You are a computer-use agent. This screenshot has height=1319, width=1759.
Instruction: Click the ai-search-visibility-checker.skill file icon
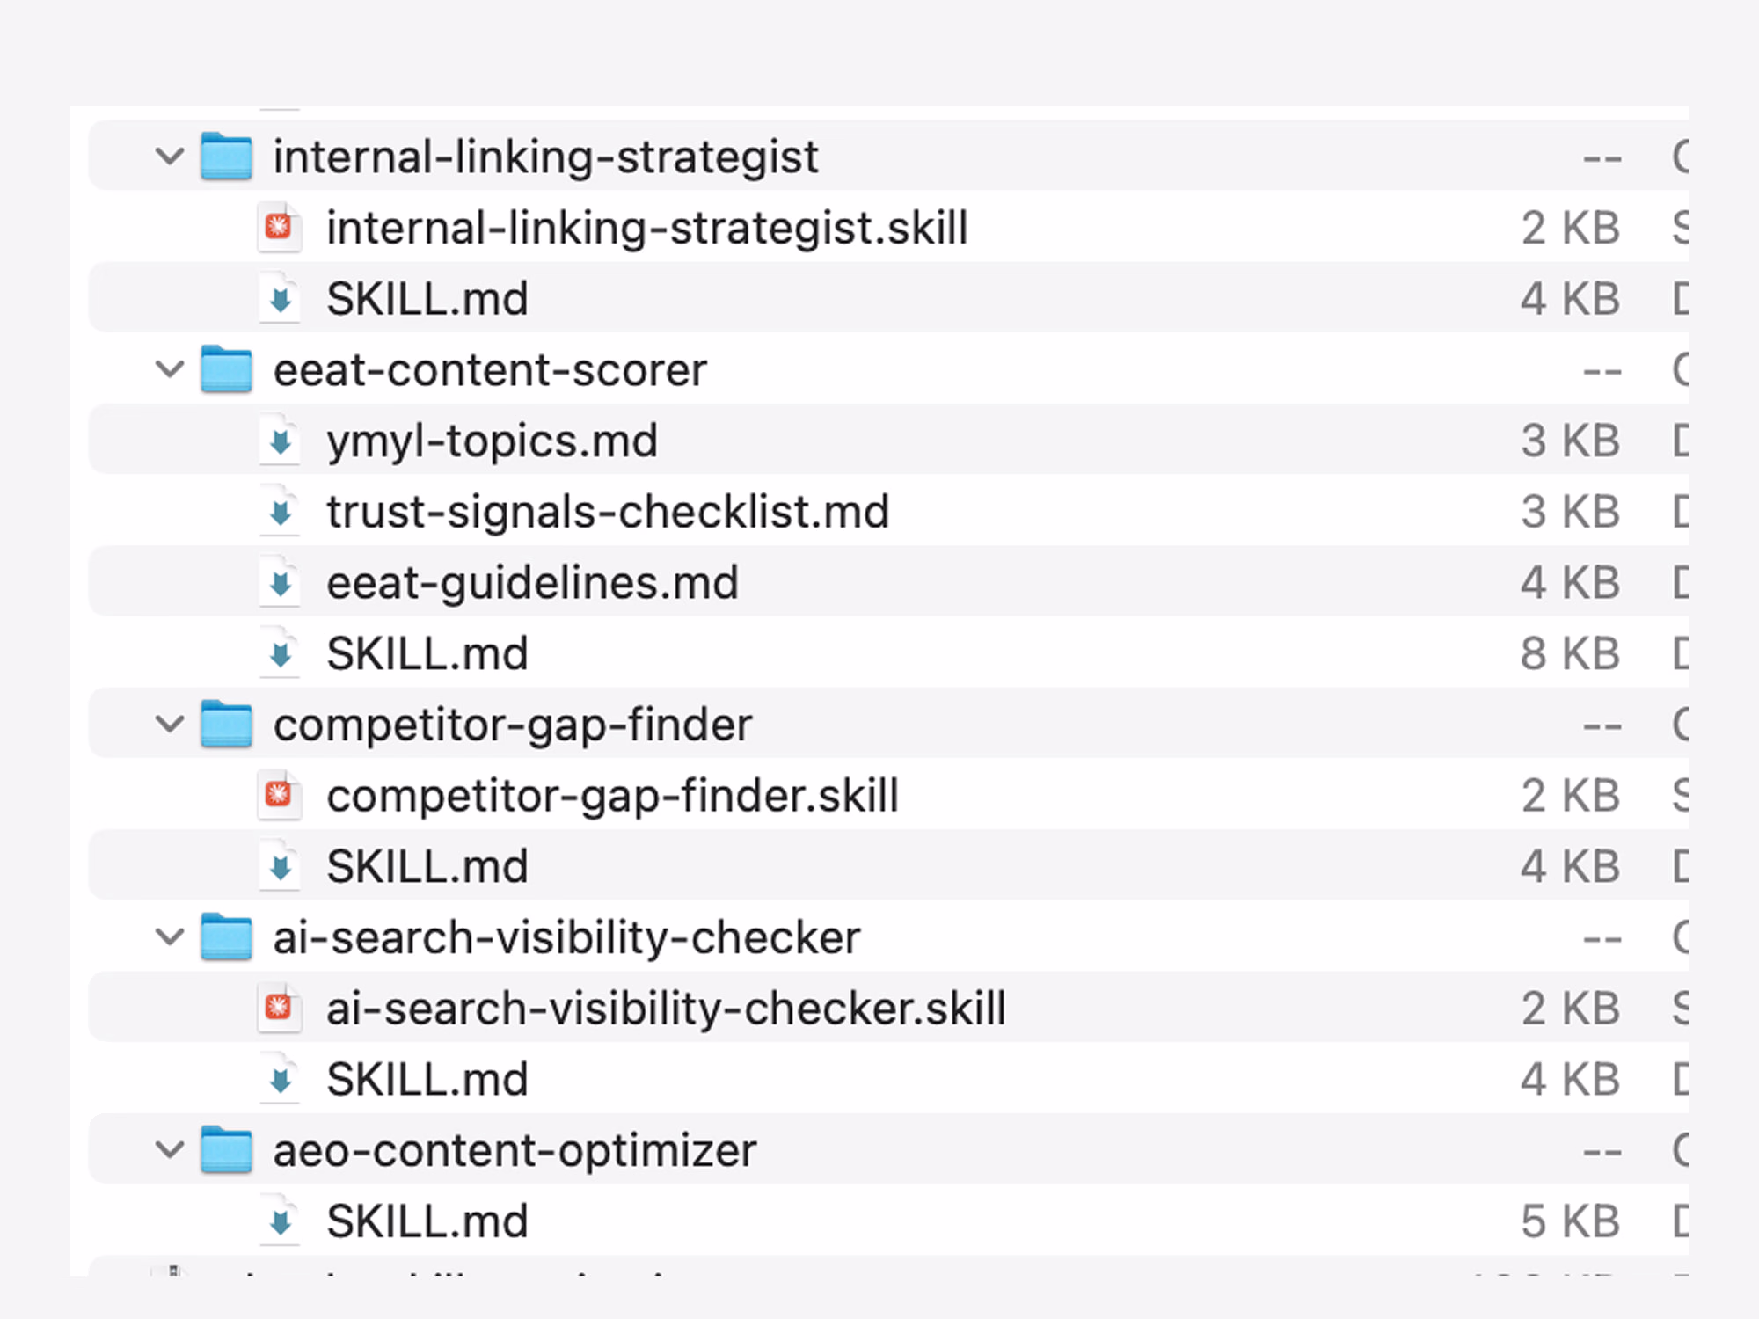[280, 1009]
